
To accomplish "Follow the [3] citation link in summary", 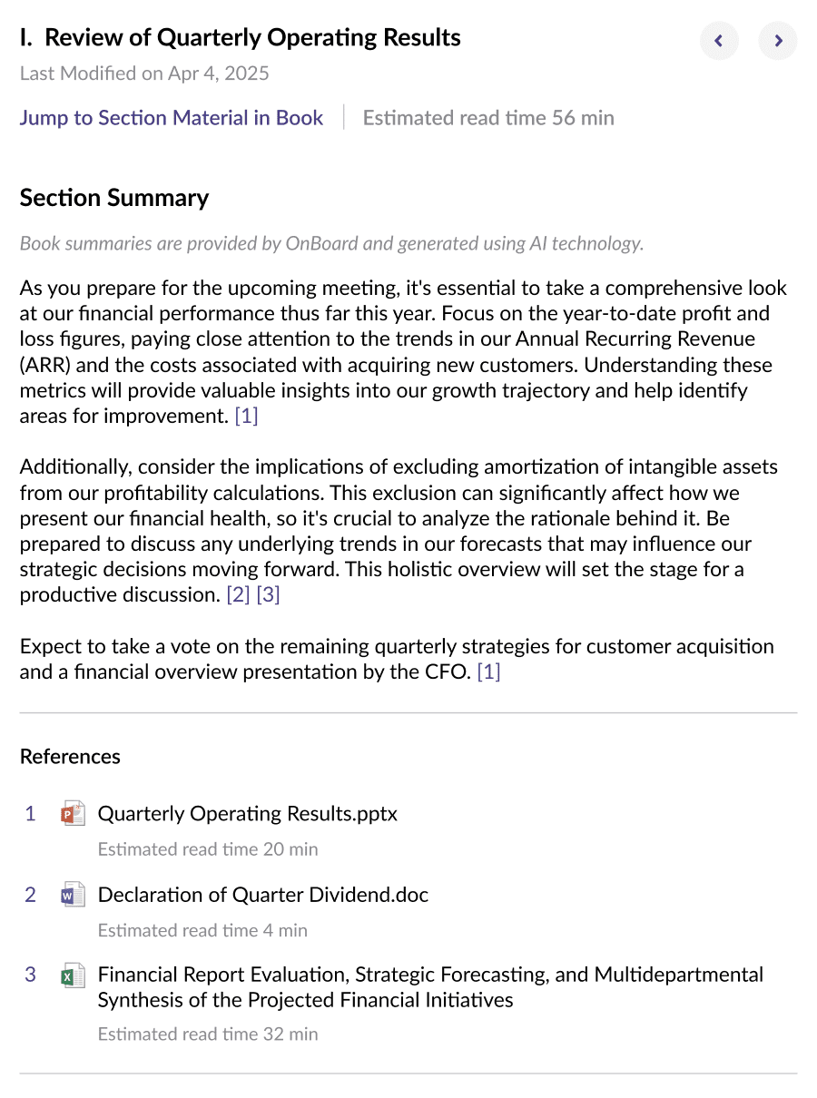I will 268,595.
